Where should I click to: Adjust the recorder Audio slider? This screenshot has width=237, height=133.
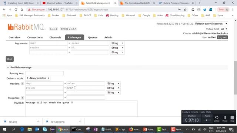tap(207, 120)
